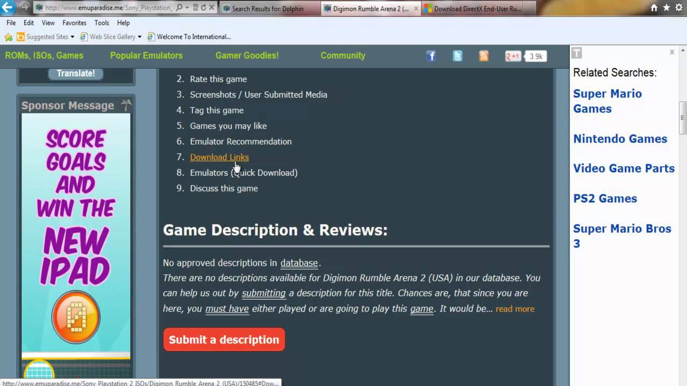The image size is (687, 386).
Task: Open the address bar dropdown arrow
Action: click(x=186, y=8)
